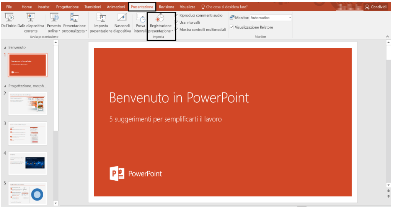Select slide 5 thumbnail
The image size is (393, 209).
[x=28, y=193]
